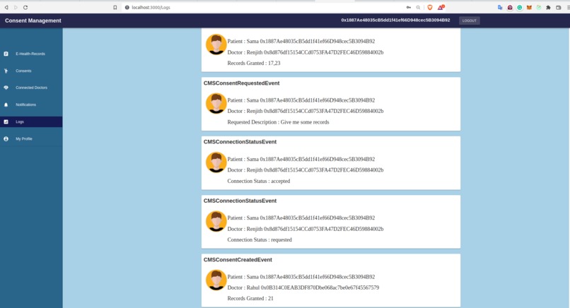Click the browser forward arrow

tap(16, 7)
